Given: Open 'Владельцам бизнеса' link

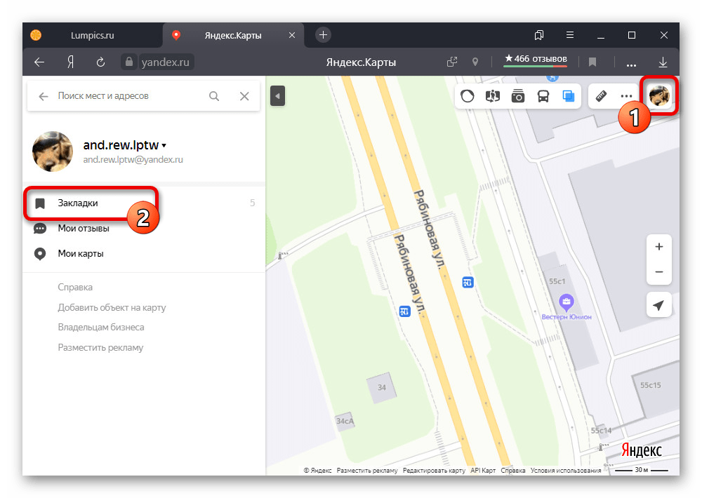Looking at the screenshot, I should (100, 328).
